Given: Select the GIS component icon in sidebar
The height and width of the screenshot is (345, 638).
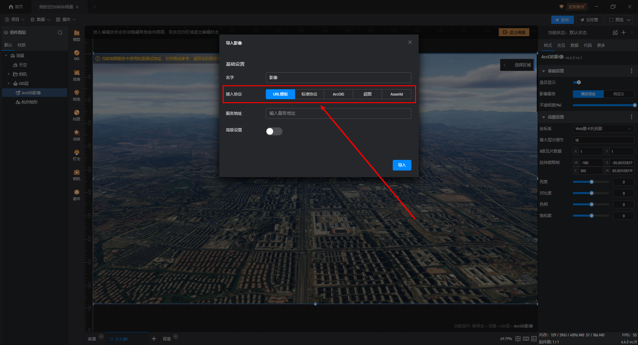Looking at the screenshot, I should pyautogui.click(x=76, y=55).
